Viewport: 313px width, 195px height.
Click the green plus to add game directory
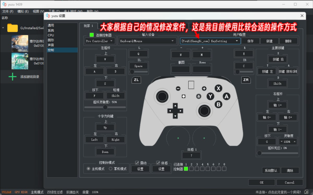[12, 77]
